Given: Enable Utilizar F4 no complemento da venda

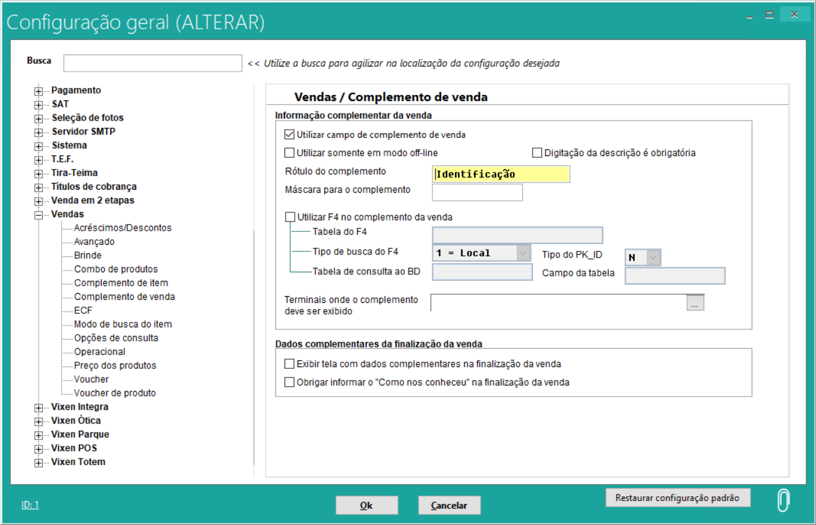Looking at the screenshot, I should (290, 217).
